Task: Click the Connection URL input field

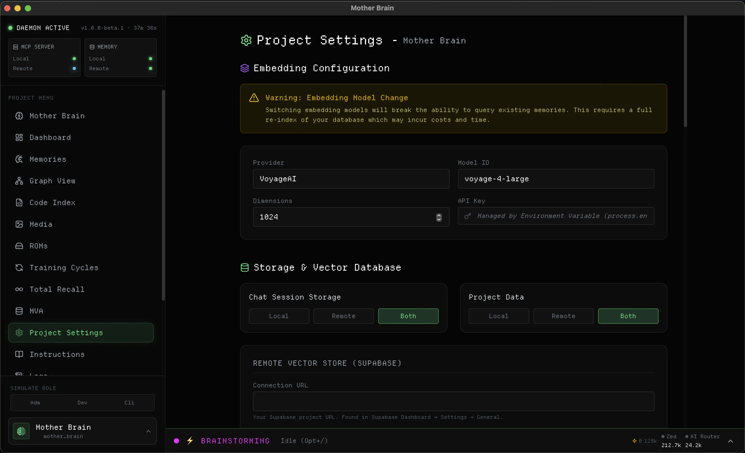Action: (x=453, y=401)
